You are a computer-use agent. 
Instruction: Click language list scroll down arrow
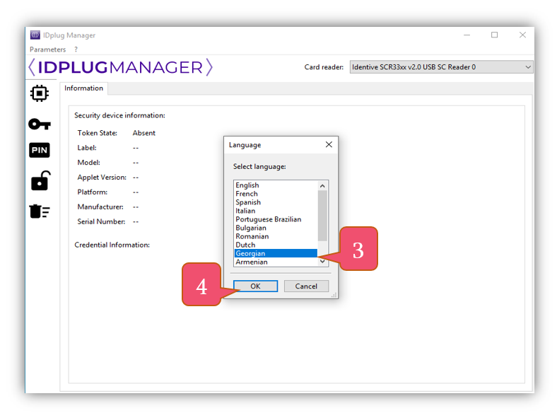323,262
